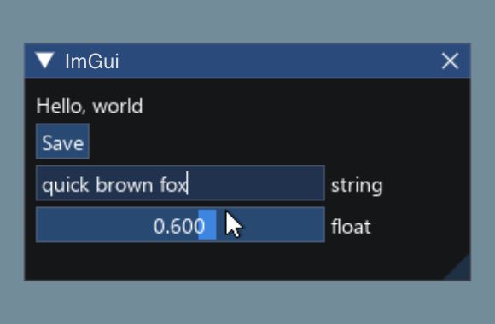Click the Save button
Viewport: 495px width, 324px height.
click(62, 142)
